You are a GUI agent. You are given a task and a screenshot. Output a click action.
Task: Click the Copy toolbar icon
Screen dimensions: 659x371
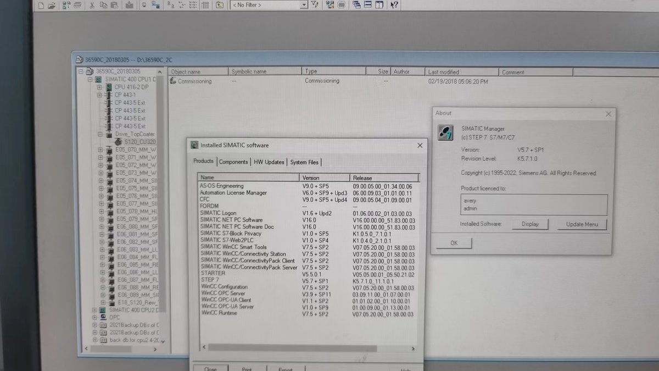(x=103, y=5)
